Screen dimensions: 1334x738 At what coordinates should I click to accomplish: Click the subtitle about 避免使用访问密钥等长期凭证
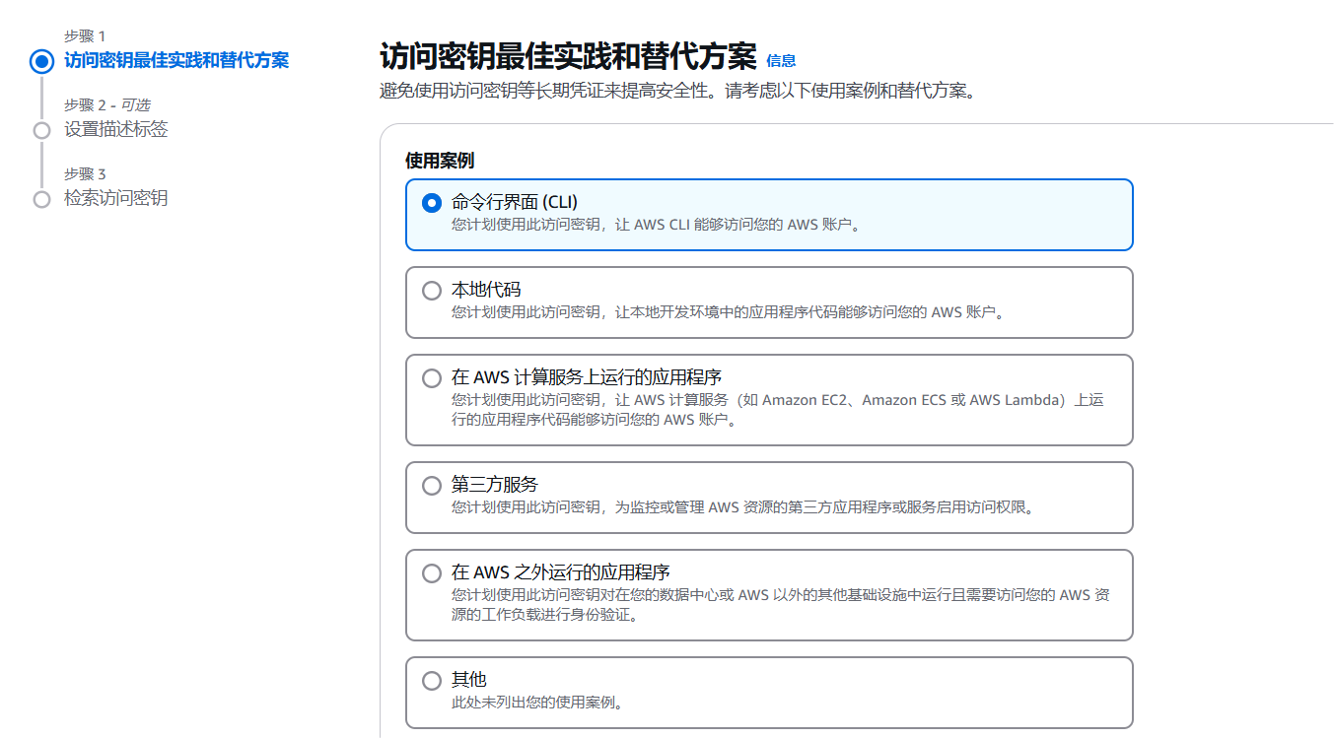click(x=677, y=92)
